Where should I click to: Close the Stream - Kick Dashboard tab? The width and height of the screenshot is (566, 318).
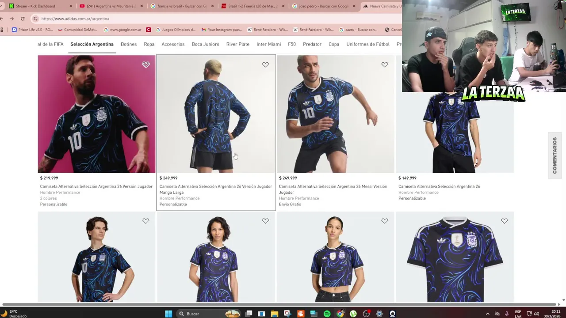pyautogui.click(x=71, y=6)
